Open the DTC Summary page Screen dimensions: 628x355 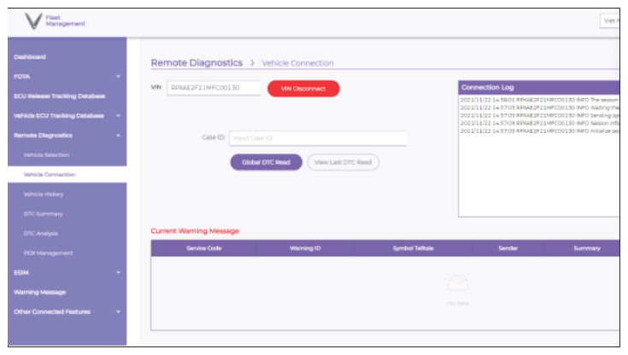pyautogui.click(x=43, y=214)
